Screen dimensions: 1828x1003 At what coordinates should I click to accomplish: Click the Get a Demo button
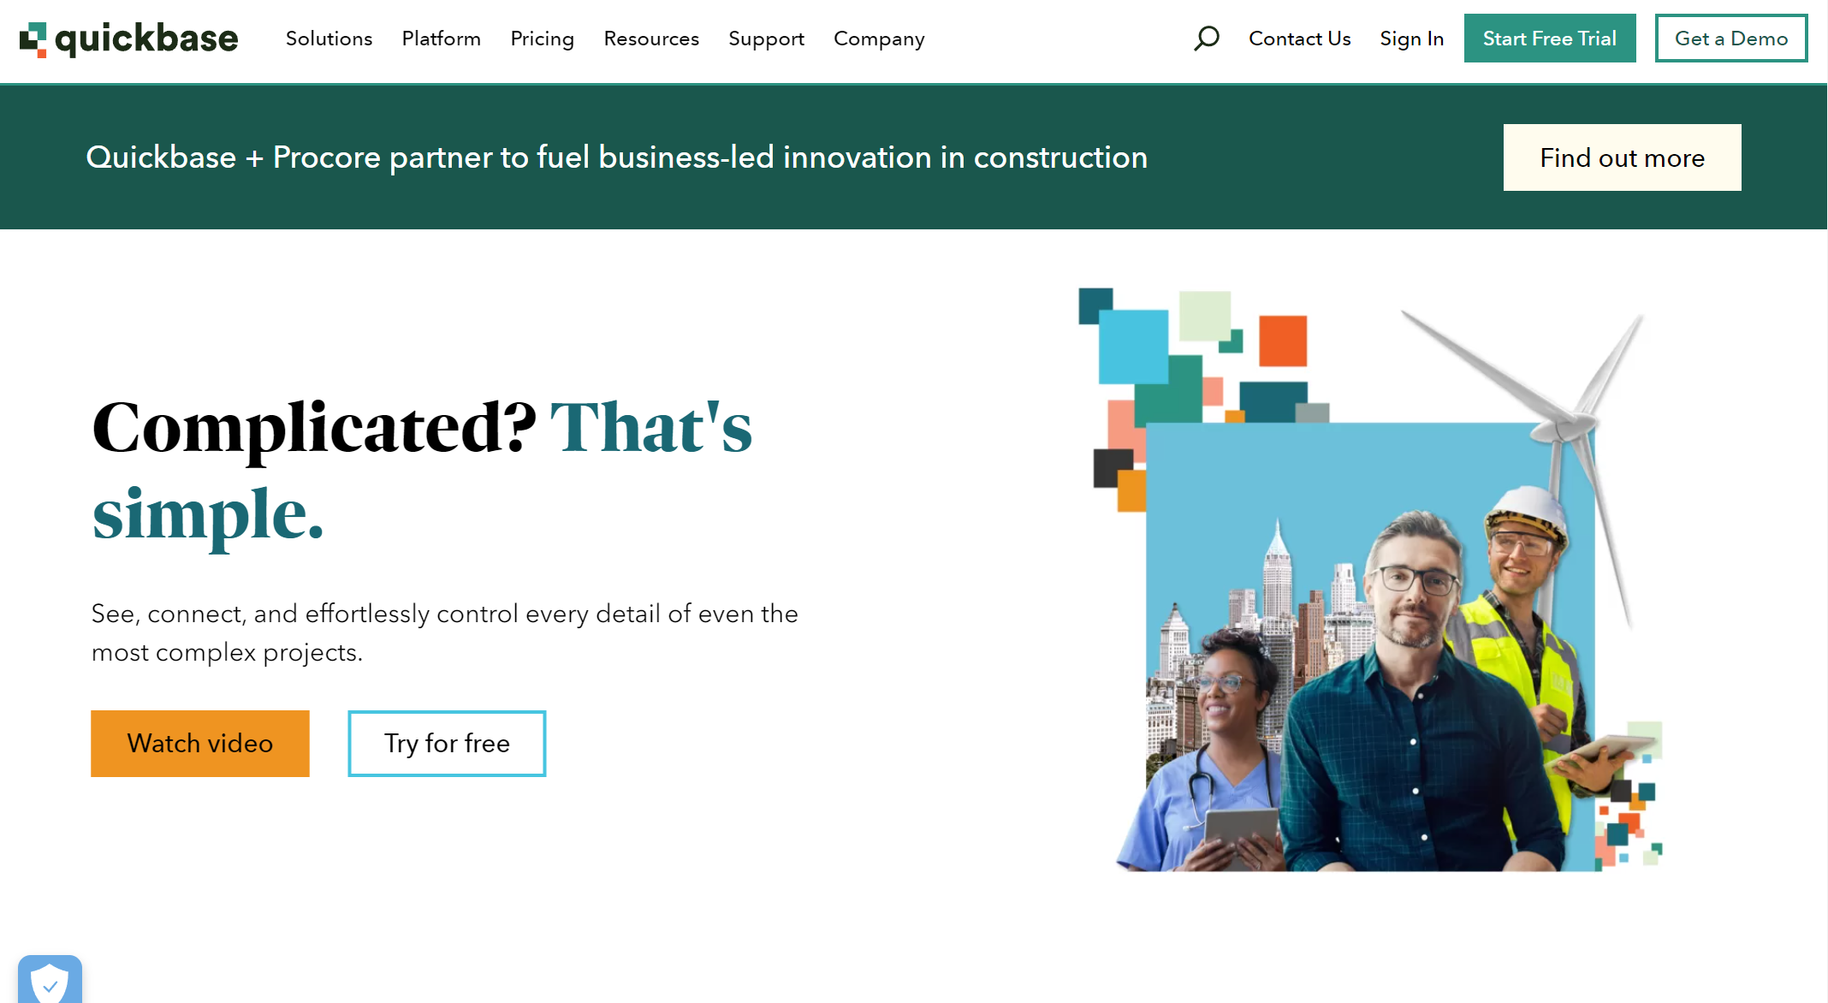coord(1730,39)
